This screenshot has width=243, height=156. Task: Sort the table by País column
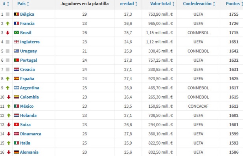tap(23, 4)
